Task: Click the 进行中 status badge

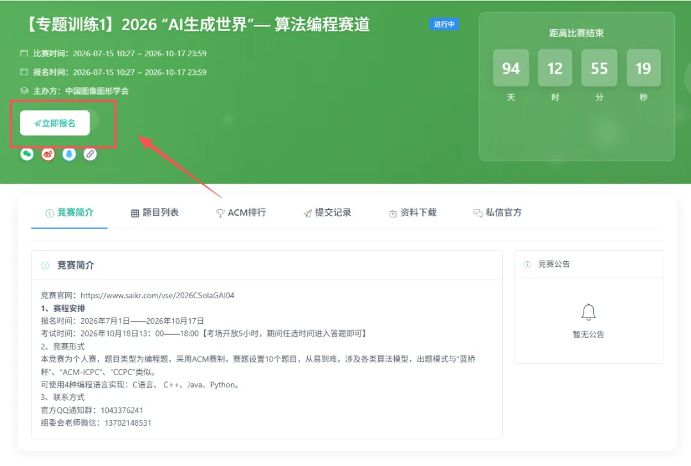Action: (x=444, y=24)
